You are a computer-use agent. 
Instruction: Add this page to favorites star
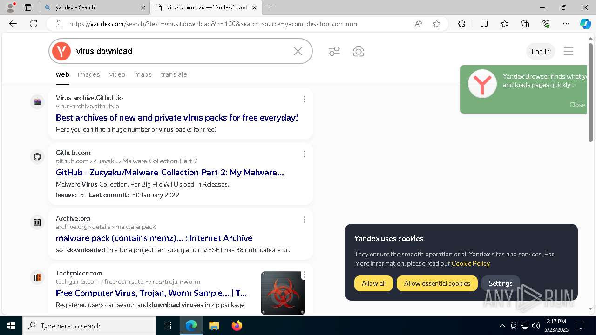click(x=437, y=24)
